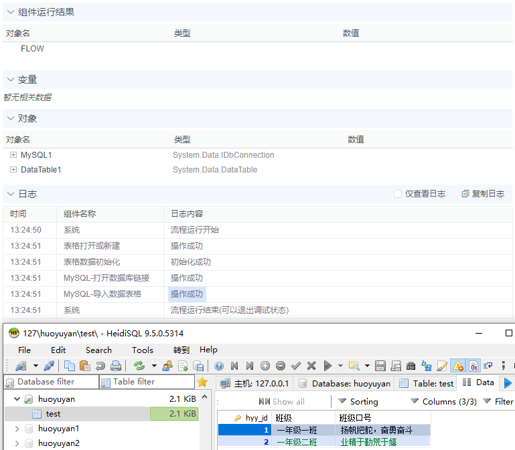This screenshot has width=515, height=450.
Task: Open the dropdown beside the run icon
Action: pyautogui.click(x=340, y=366)
